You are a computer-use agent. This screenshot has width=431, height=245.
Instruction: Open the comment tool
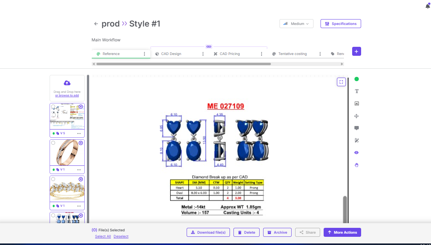[356, 128]
